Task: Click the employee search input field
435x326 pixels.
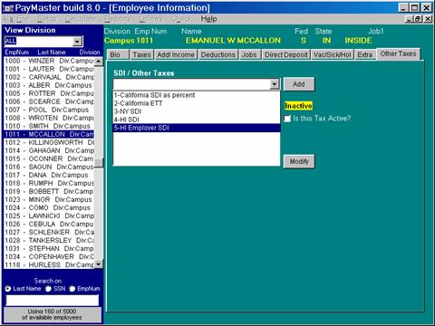Action: [x=53, y=301]
